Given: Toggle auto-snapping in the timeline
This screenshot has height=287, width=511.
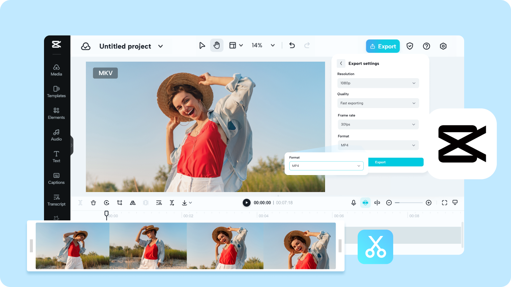Looking at the screenshot, I should [x=365, y=202].
